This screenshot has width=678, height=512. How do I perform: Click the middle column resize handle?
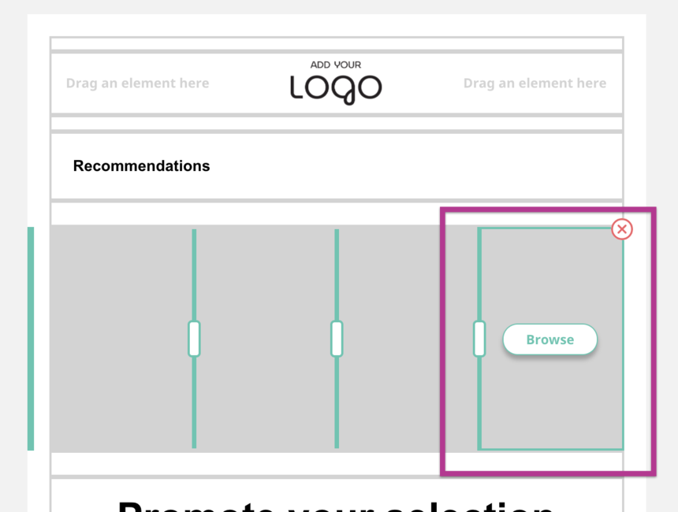[337, 339]
